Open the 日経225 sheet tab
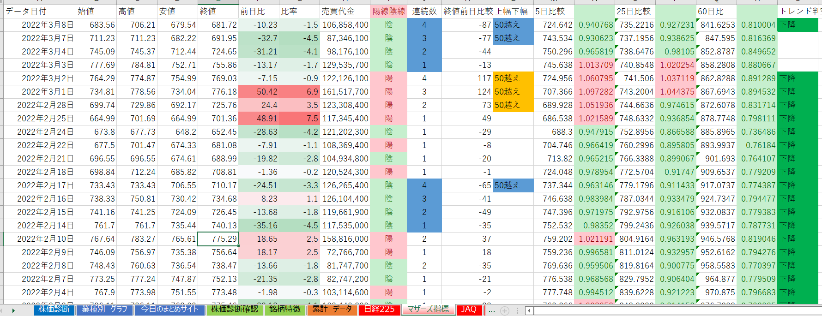 (379, 309)
